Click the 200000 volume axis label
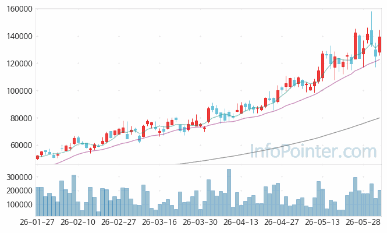This screenshot has height=233, width=387. 20,190
